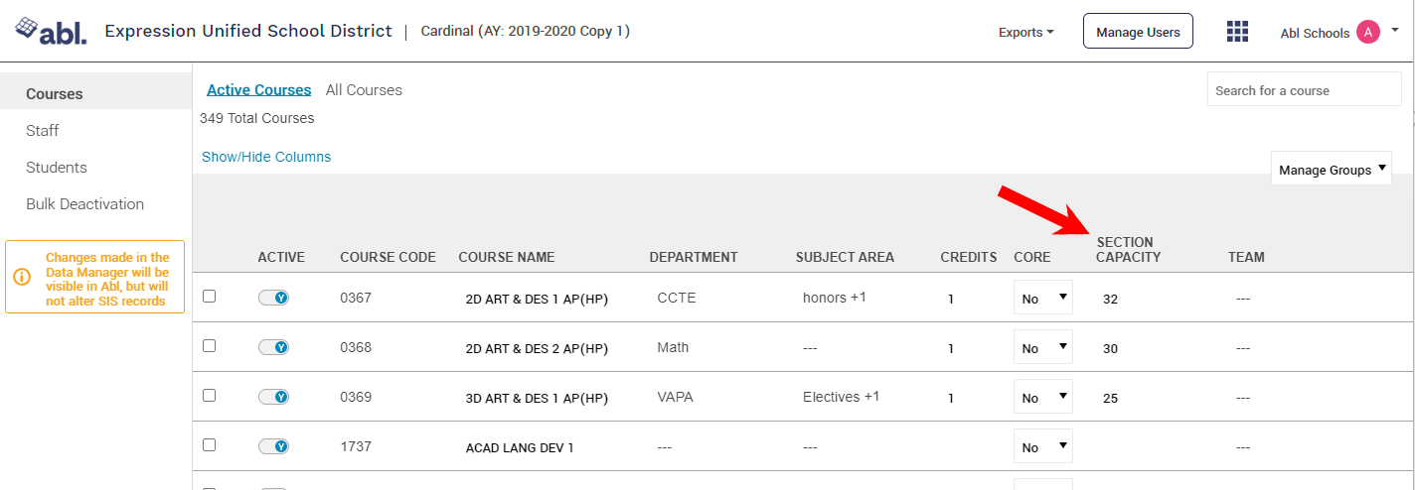The image size is (1415, 490).
Task: Click the user avatar 'A' icon
Action: [x=1368, y=32]
